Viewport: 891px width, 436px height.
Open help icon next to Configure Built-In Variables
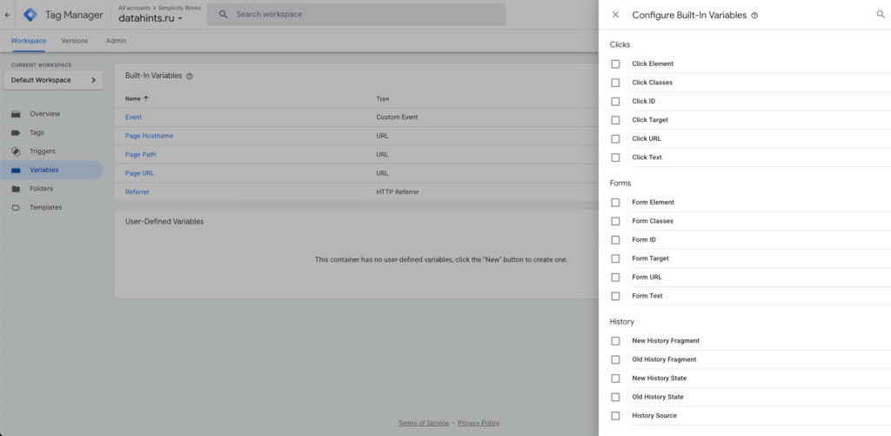[754, 16]
